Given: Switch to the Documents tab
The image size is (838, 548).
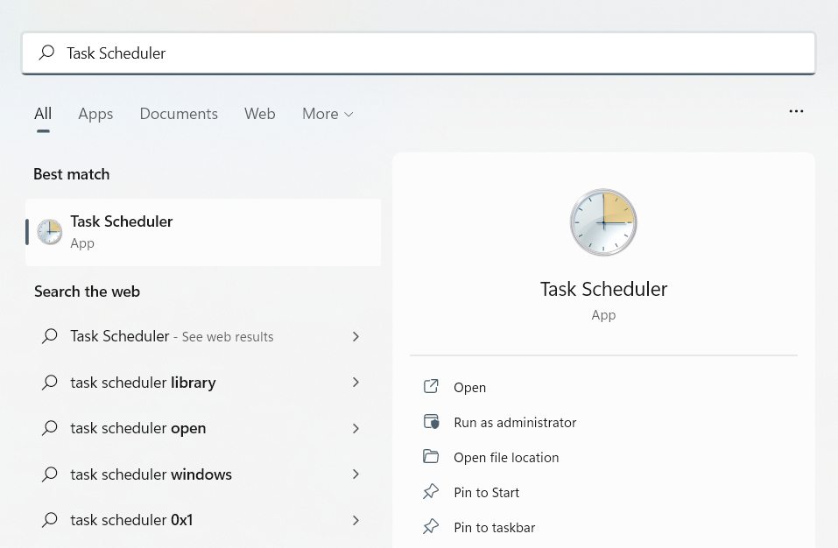Looking at the screenshot, I should (179, 114).
